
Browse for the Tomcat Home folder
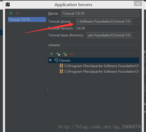pos(136,21)
